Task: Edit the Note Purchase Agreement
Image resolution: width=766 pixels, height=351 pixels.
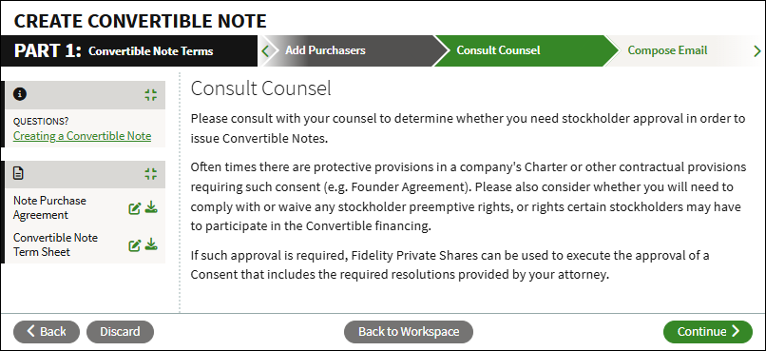Action: (134, 208)
